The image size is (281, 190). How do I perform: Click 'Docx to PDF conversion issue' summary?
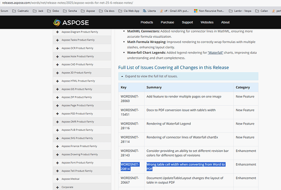(x=181, y=110)
